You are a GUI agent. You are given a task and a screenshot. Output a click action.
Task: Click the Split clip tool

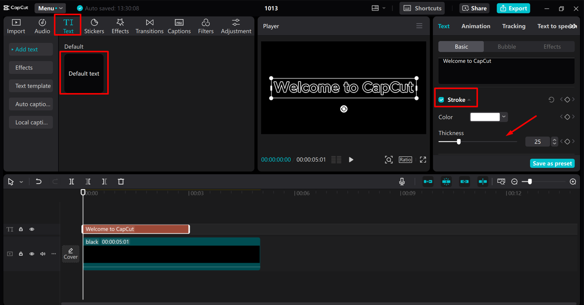coord(72,181)
